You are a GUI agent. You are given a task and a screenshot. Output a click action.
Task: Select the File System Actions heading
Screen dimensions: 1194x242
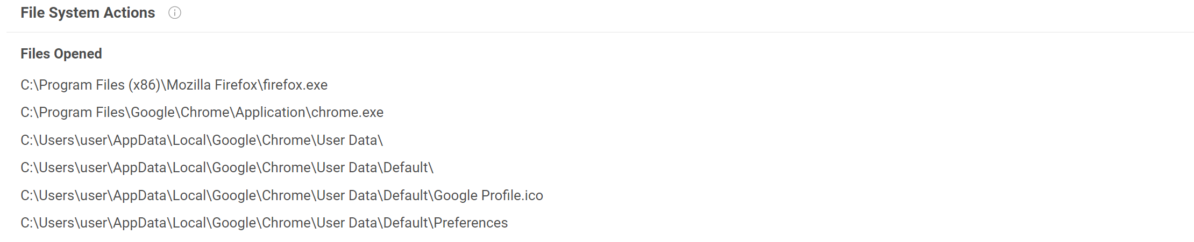(x=88, y=13)
